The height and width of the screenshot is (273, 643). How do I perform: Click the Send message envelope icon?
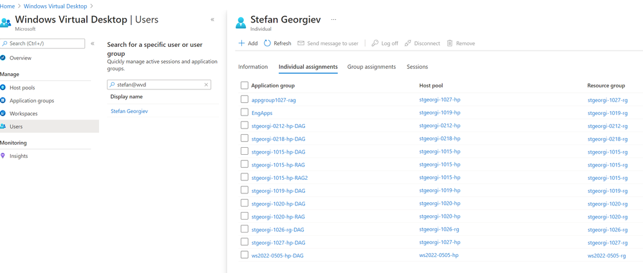301,44
